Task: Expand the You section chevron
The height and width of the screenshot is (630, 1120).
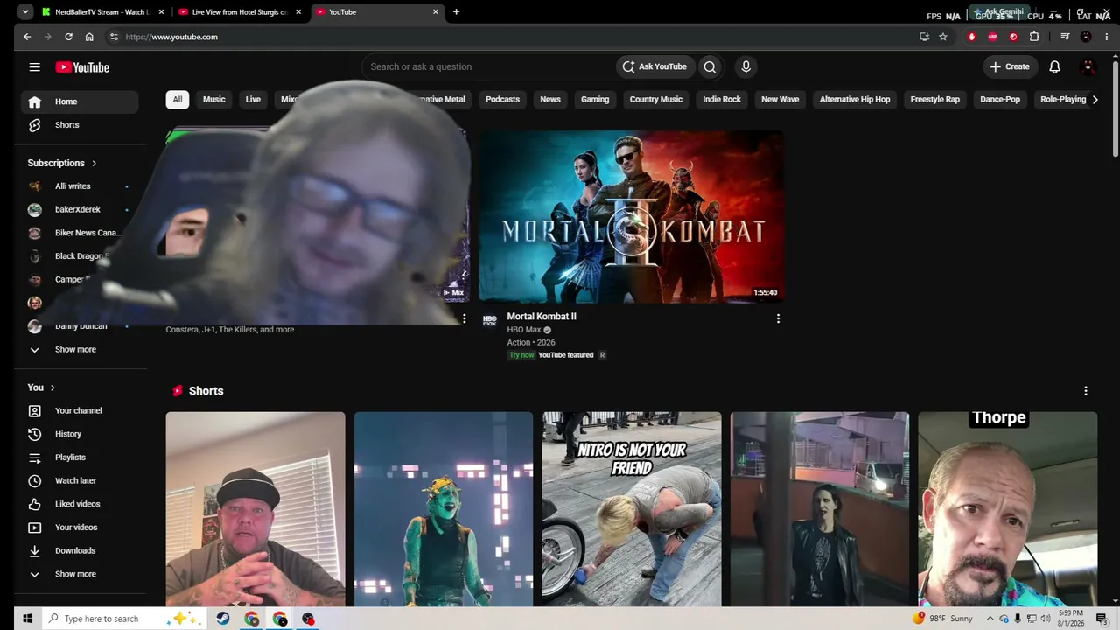Action: pos(52,388)
